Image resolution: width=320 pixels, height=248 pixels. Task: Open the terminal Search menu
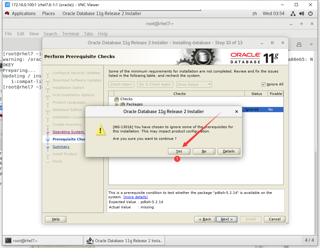coord(50,33)
